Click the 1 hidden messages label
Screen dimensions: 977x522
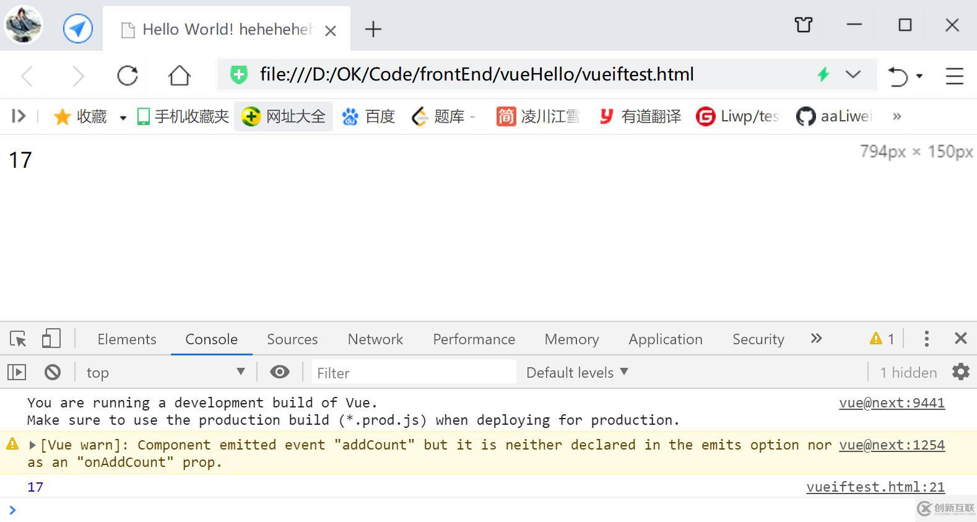908,372
